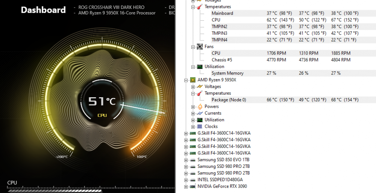Screen dimensions: 376x193
Task: Click the fan icon next to Fans
Action: [200, 47]
